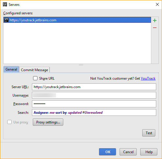Open the Commit Message tab

(x=35, y=70)
